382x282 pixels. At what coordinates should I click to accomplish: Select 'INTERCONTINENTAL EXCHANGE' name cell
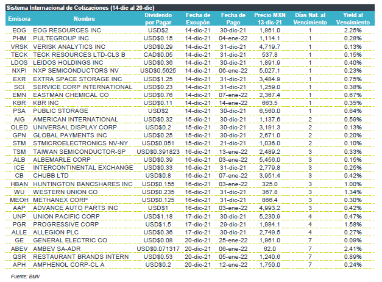point(83,168)
